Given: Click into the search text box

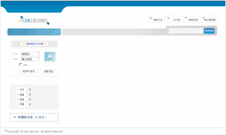Looking at the screenshot, I should (x=186, y=31).
